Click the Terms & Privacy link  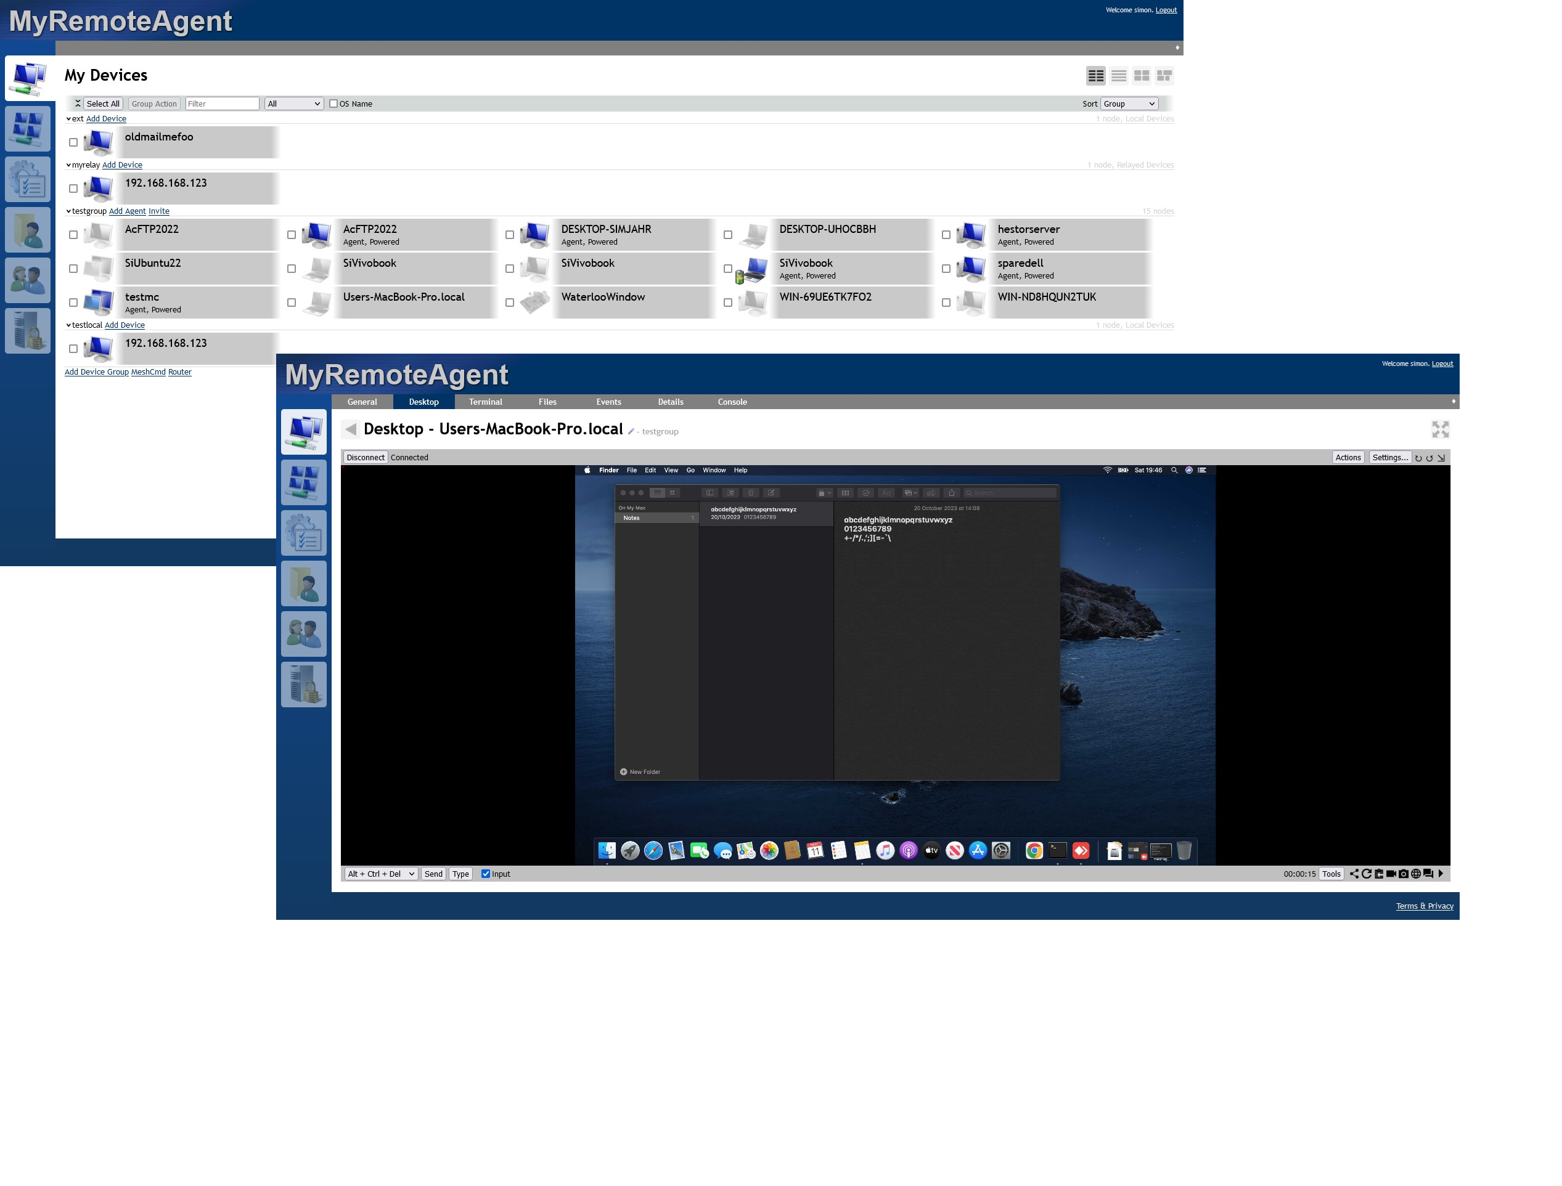pyautogui.click(x=1425, y=906)
